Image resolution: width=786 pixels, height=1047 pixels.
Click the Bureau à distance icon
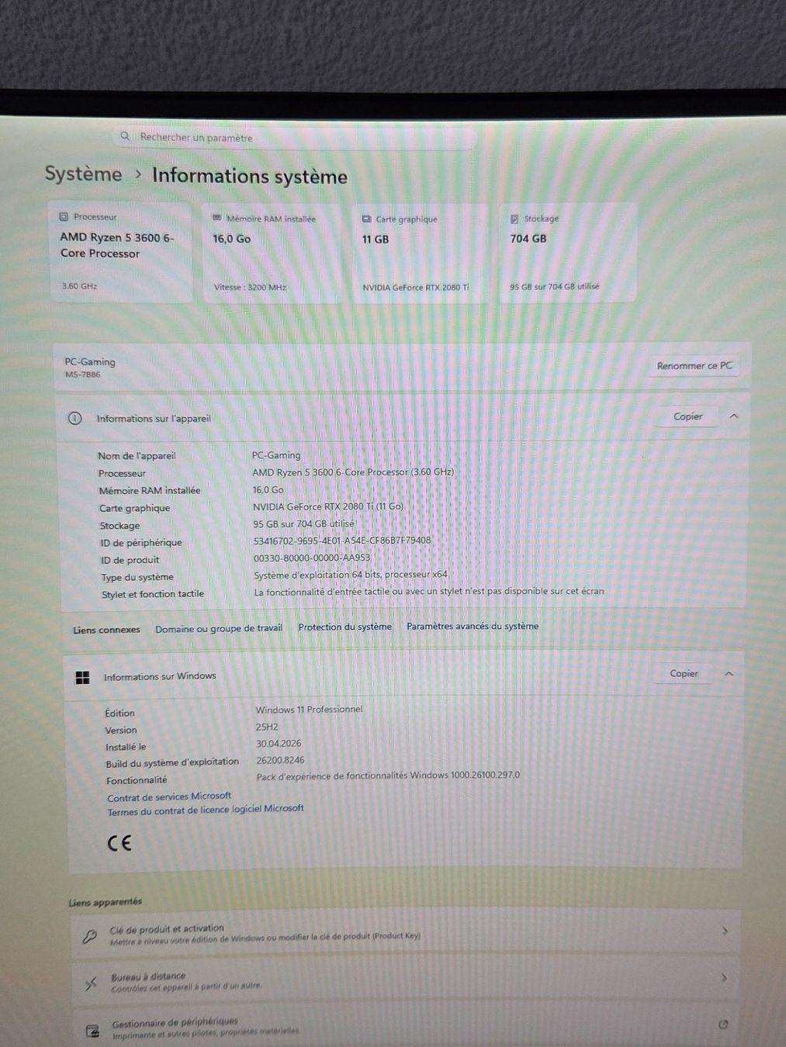91,983
